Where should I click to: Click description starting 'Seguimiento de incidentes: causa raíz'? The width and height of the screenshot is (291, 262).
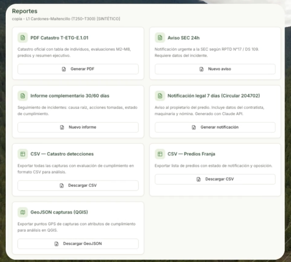(78, 111)
